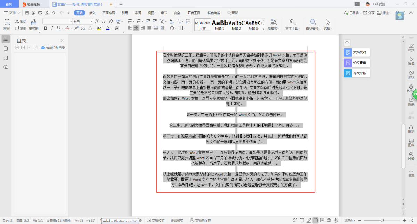
Task: Click the clear formatting eraser icon
Action: 112,22
